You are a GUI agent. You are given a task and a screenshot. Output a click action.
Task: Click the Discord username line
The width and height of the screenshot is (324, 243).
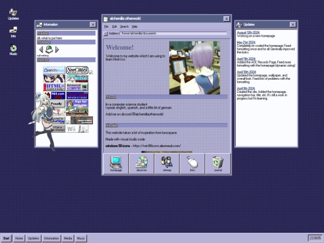point(134,114)
